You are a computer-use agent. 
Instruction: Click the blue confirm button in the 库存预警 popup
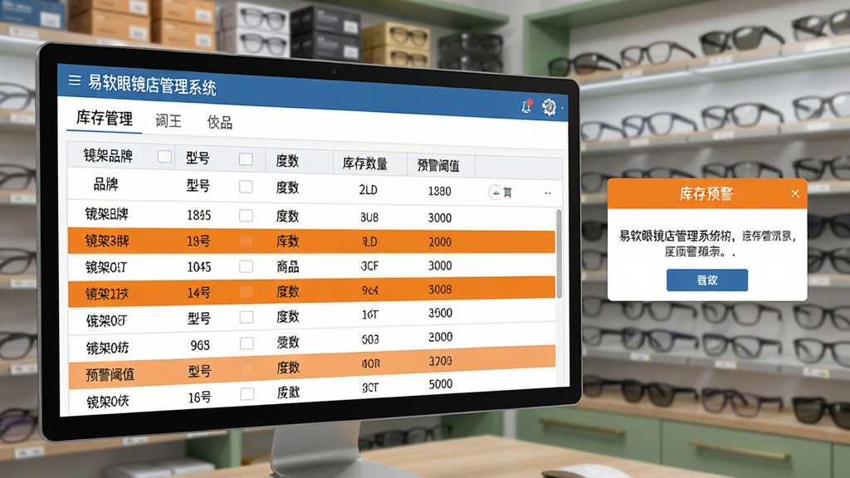pos(707,280)
